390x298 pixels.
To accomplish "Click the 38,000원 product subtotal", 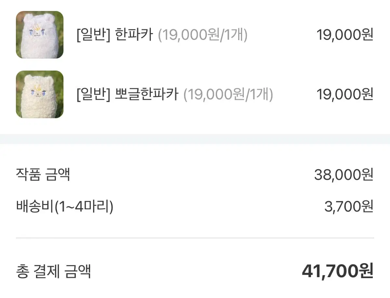I will 344,175.
